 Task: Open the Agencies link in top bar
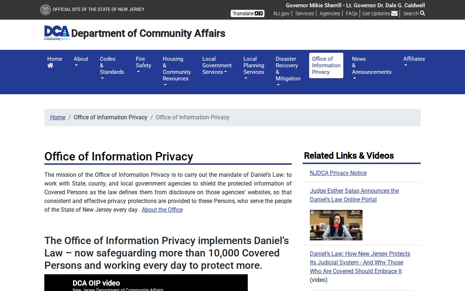(x=330, y=13)
